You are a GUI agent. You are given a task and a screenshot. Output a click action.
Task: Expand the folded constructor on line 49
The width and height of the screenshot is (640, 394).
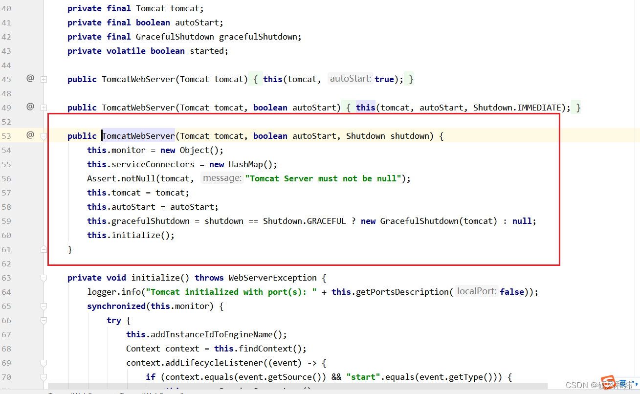(x=44, y=108)
